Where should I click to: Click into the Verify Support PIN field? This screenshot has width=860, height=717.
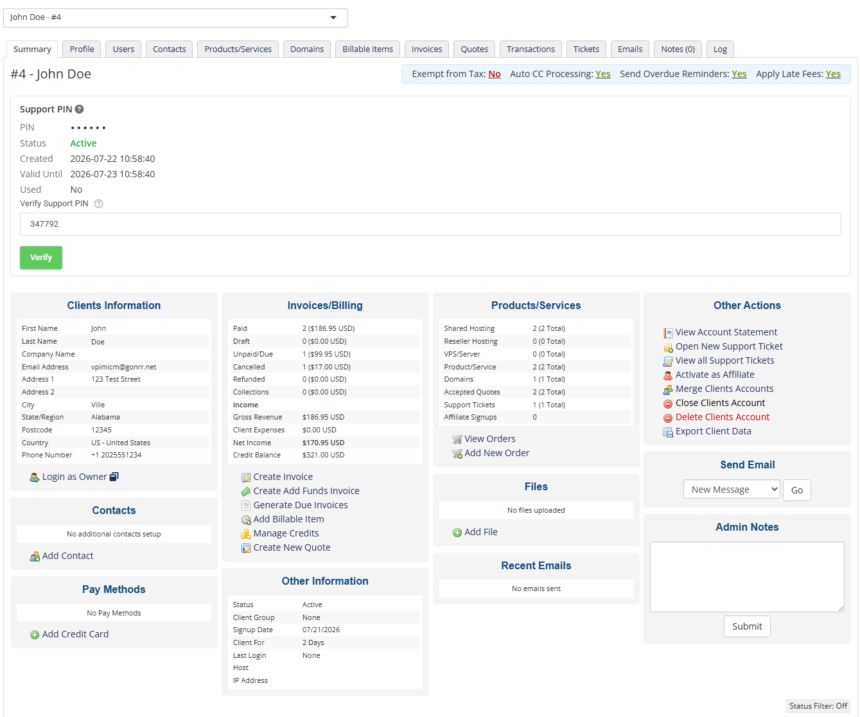point(430,224)
